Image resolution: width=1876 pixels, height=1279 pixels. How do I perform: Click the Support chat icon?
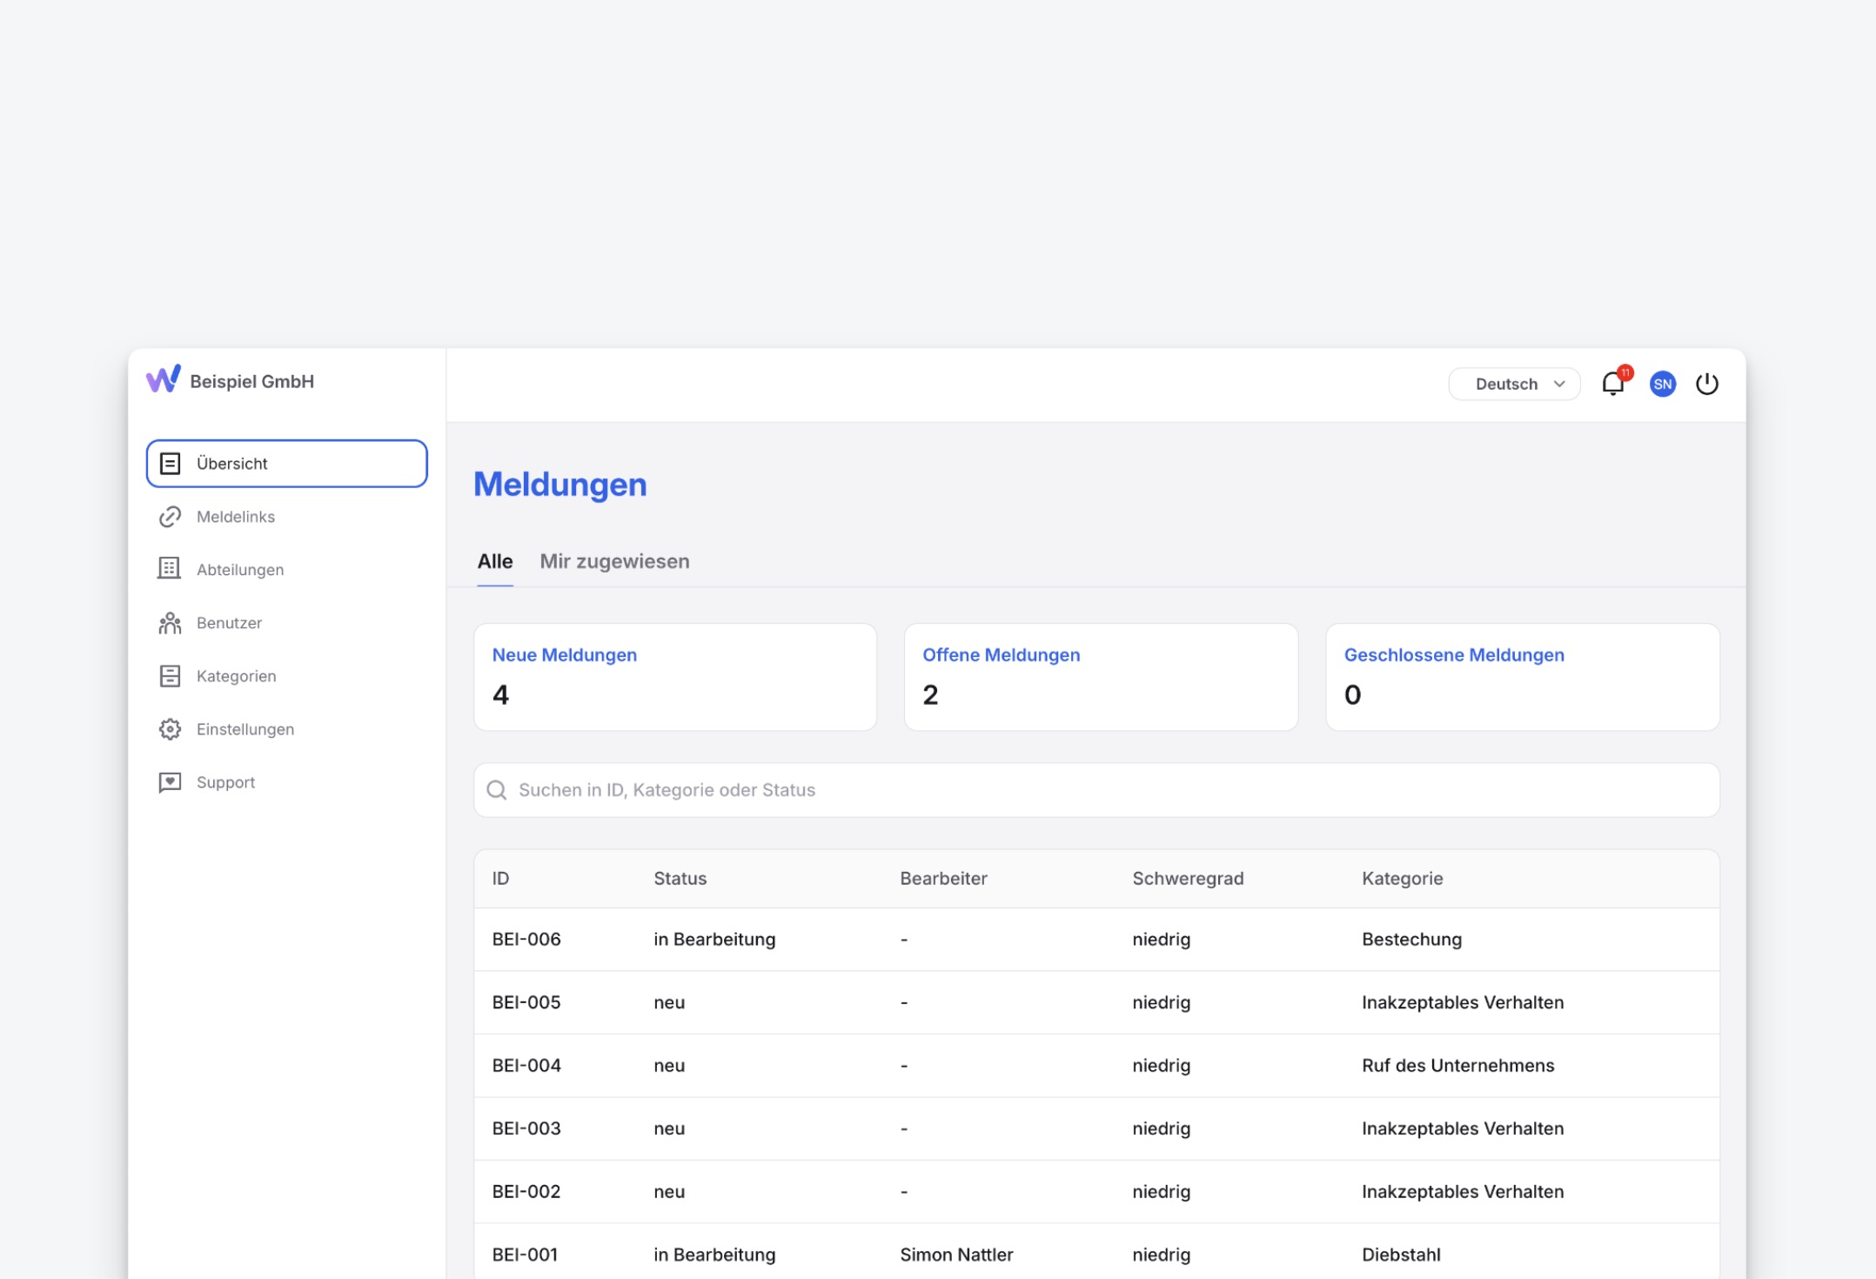[x=171, y=782]
